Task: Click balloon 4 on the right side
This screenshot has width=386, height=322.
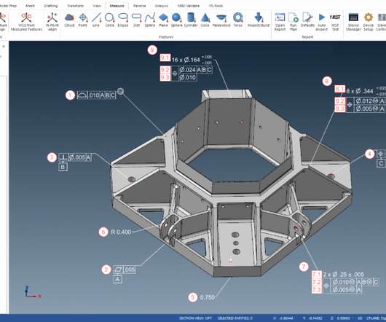Action: (369, 154)
